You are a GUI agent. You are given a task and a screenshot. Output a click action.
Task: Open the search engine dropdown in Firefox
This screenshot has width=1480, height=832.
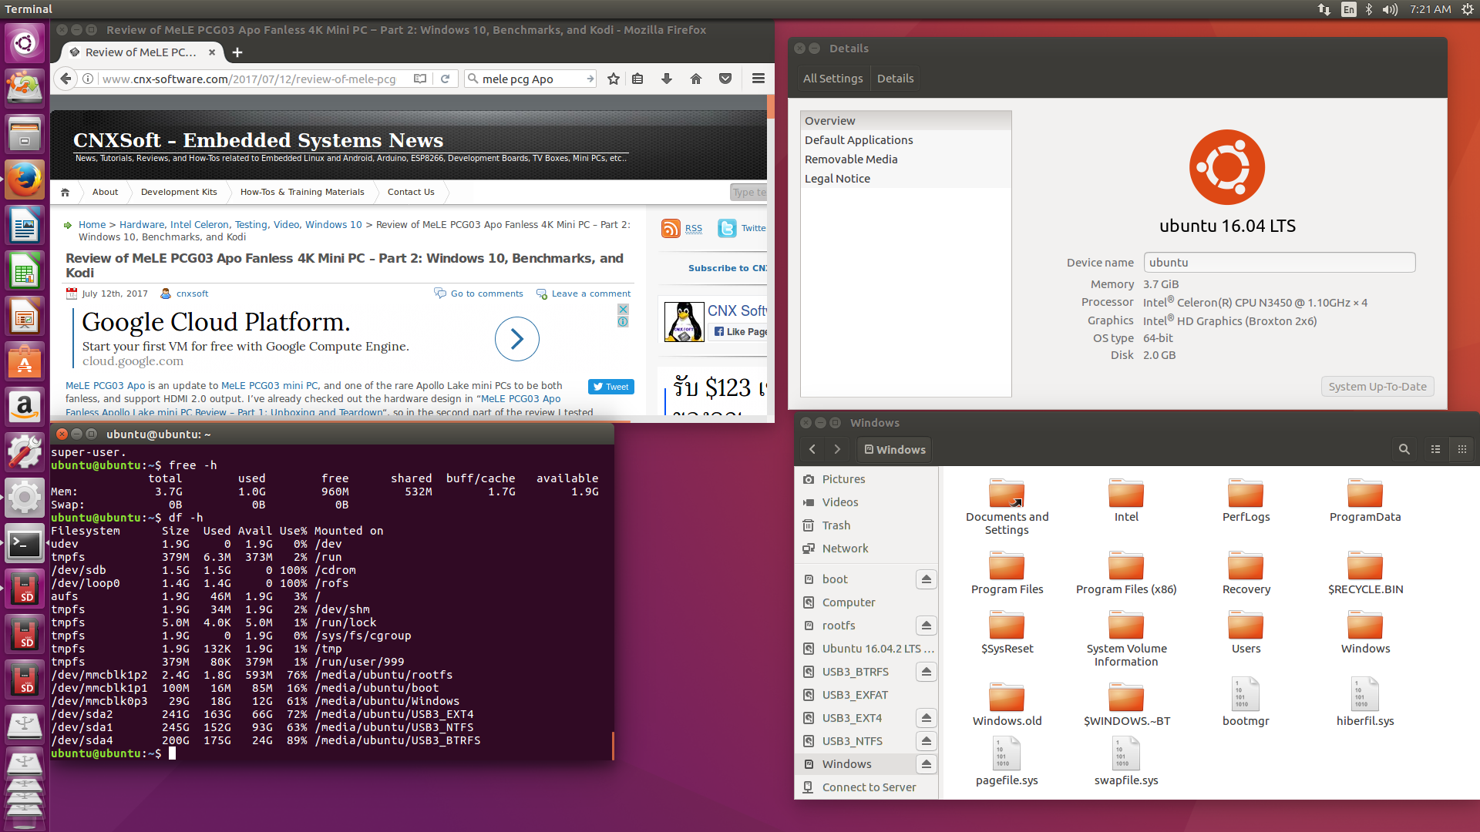pos(474,79)
